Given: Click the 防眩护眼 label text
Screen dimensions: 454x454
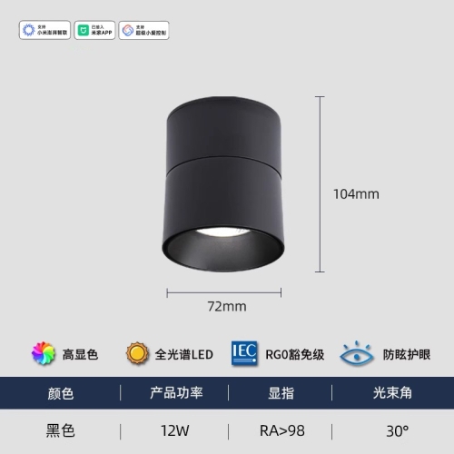Looking at the screenshot, I should (407, 354).
